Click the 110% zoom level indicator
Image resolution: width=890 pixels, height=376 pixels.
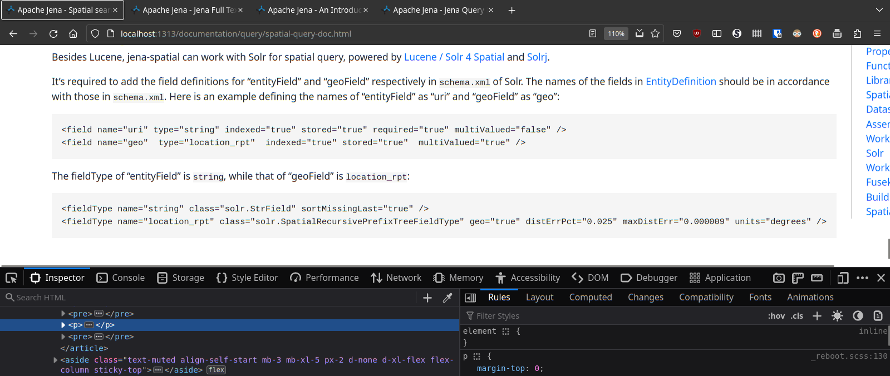[x=616, y=33]
